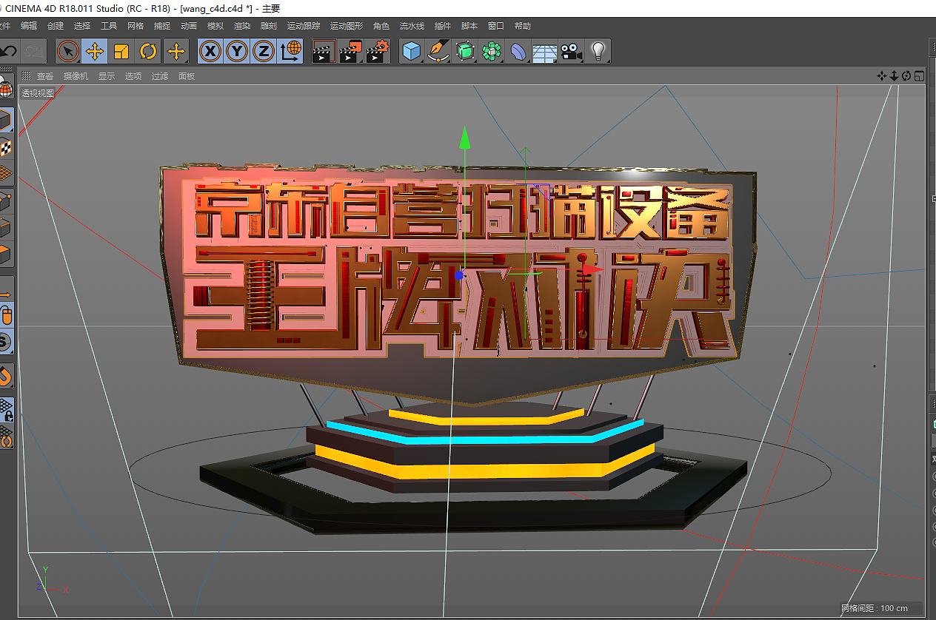Viewport: 936px width, 620px height.
Task: Click the 透视视图 viewport label
Action: pos(38,93)
